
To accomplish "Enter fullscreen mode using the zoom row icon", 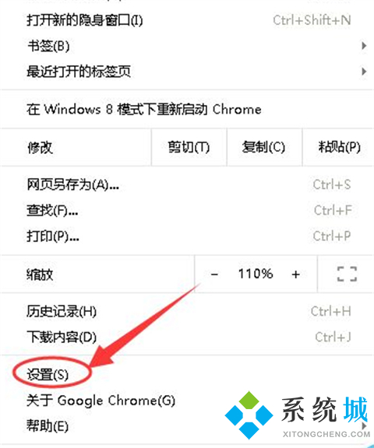I will pos(347,274).
